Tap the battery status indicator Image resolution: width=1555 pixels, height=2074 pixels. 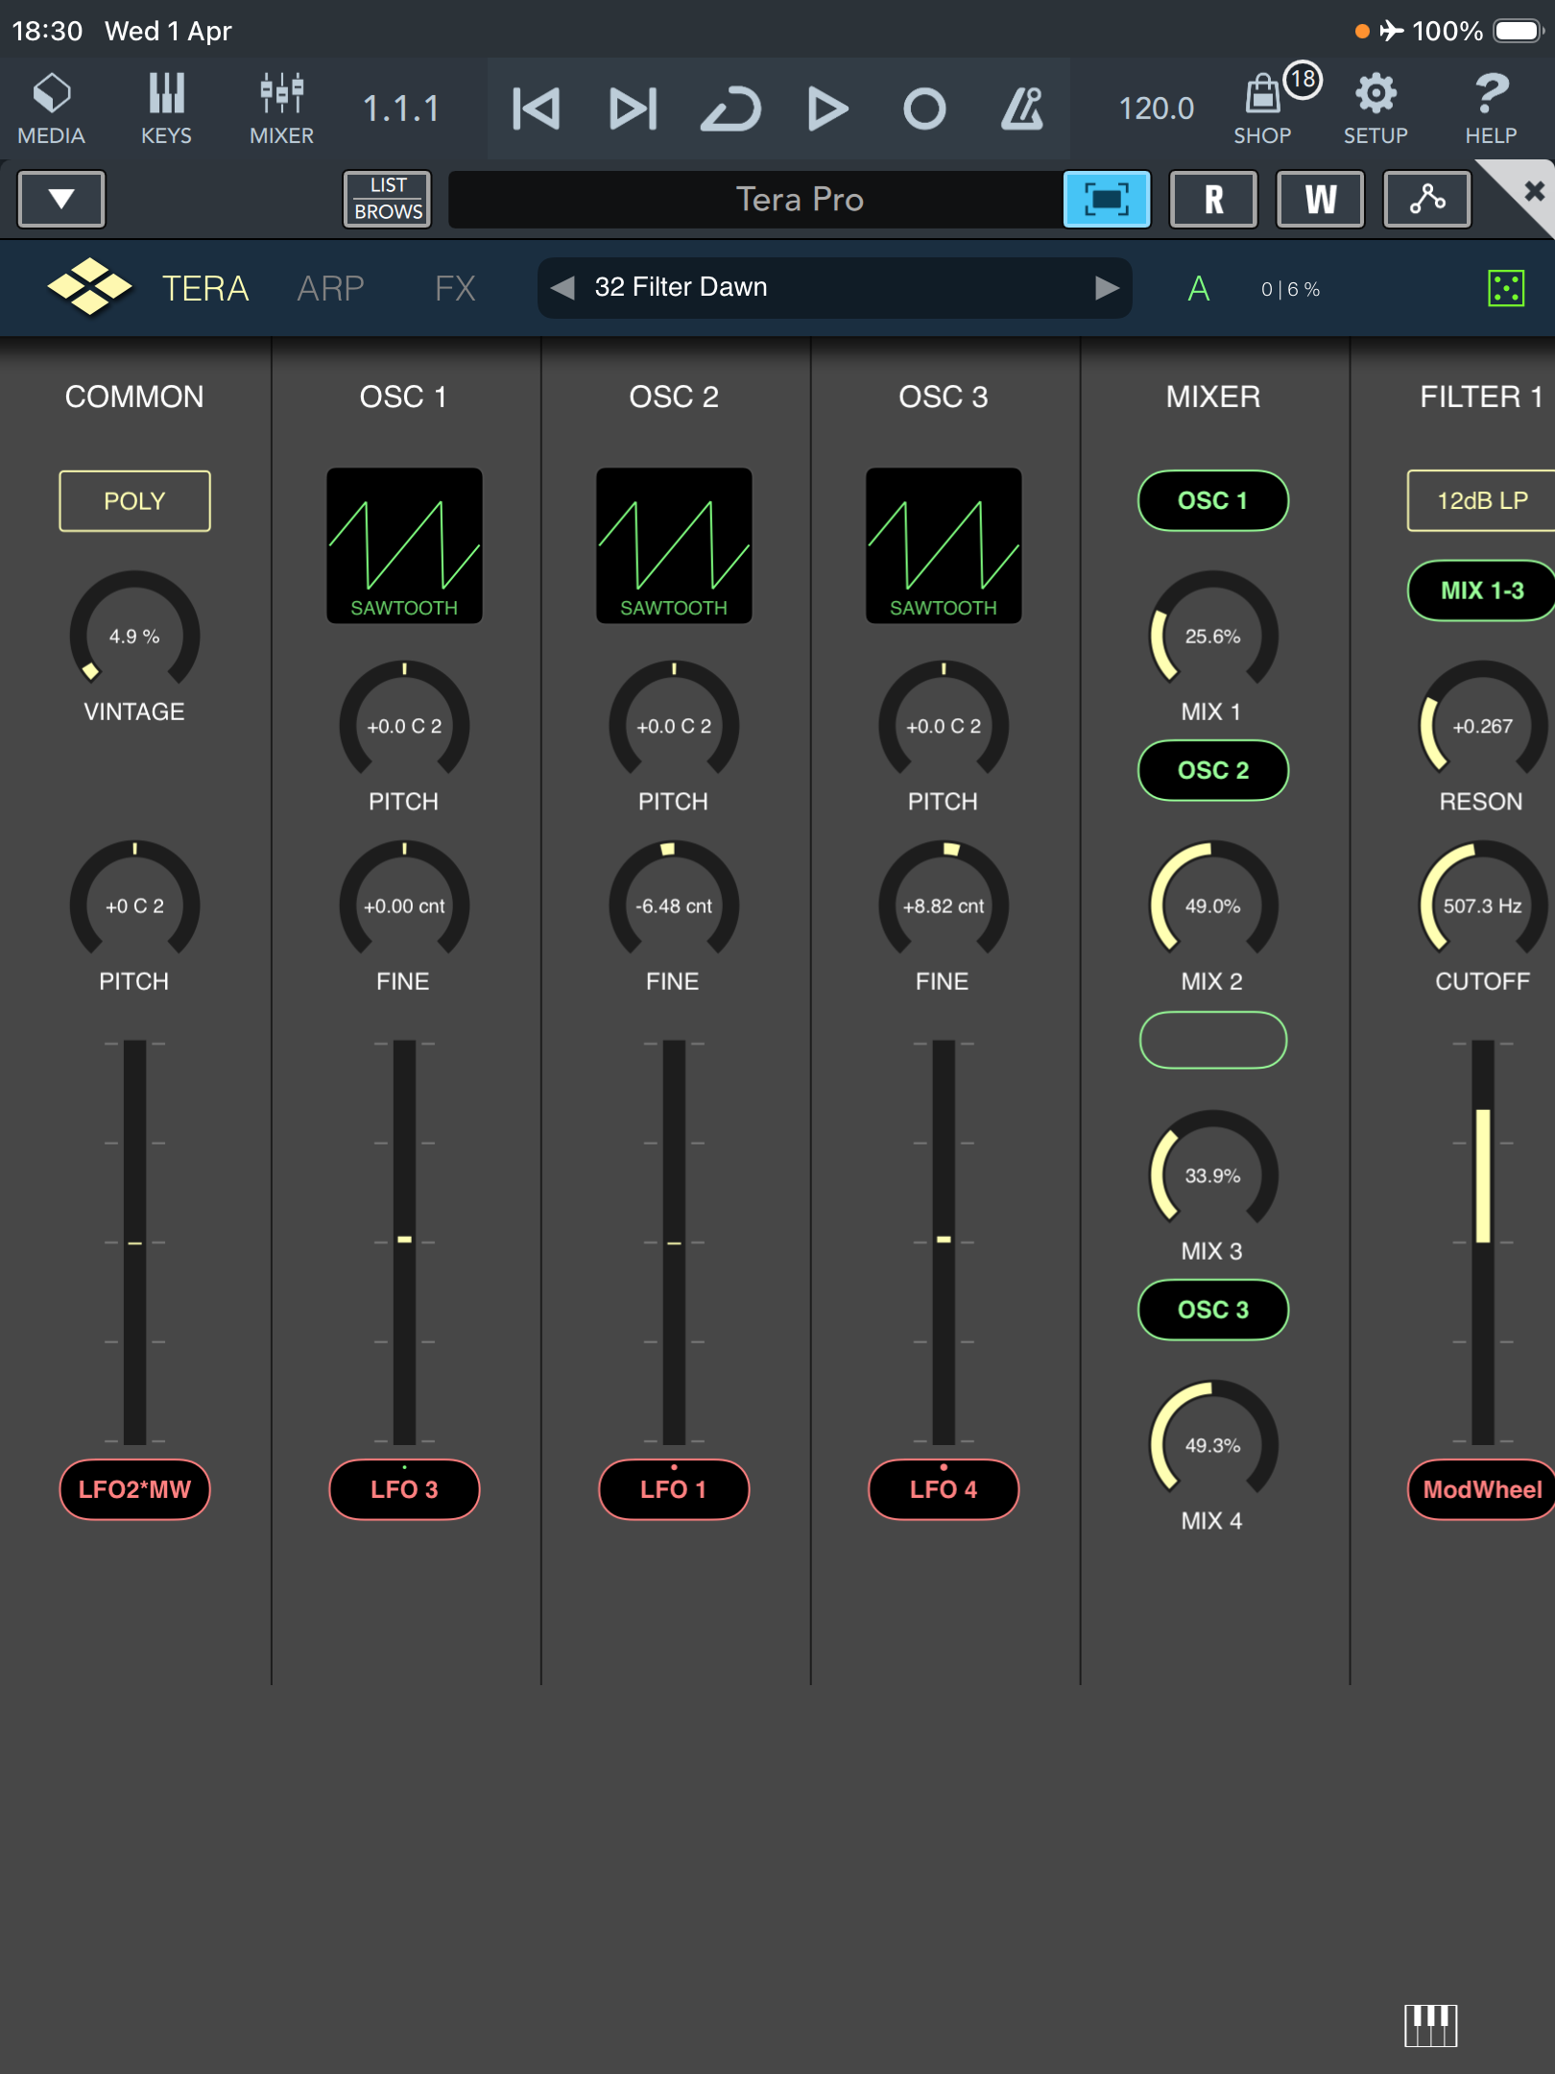point(1518,31)
